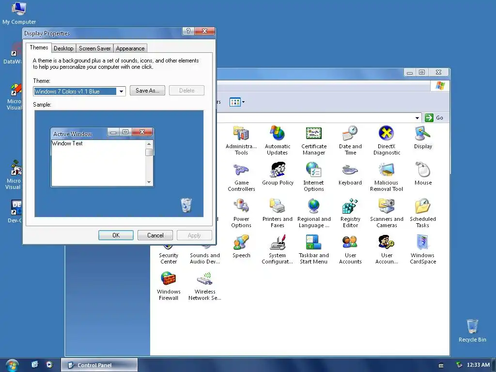Open Group Policy icon
This screenshot has width=496, height=372.
tap(278, 174)
